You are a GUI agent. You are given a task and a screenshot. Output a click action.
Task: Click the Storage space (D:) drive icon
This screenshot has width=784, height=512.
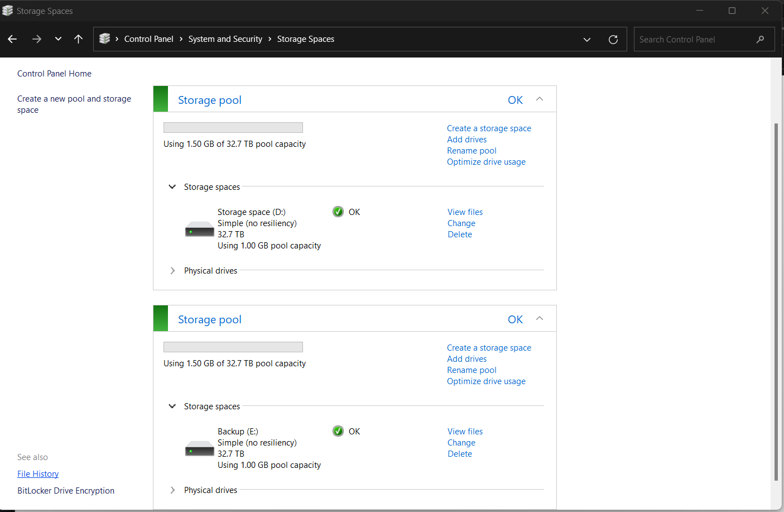199,229
